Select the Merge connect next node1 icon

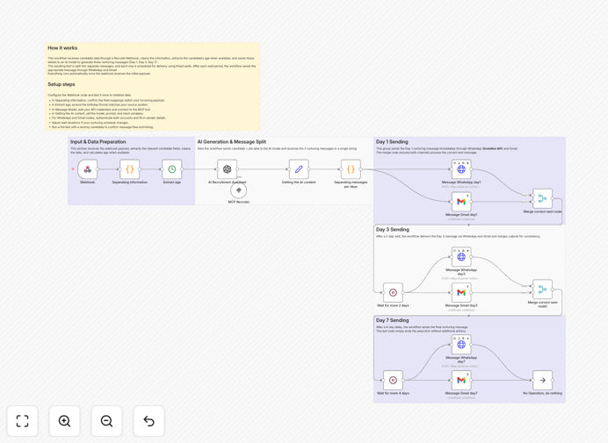542,289
